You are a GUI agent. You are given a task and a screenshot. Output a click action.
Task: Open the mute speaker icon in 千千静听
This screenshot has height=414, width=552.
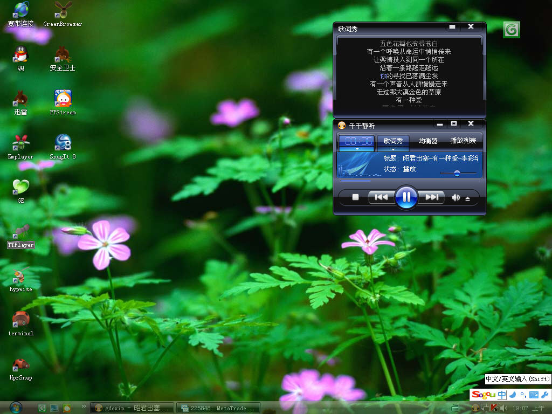(x=456, y=197)
